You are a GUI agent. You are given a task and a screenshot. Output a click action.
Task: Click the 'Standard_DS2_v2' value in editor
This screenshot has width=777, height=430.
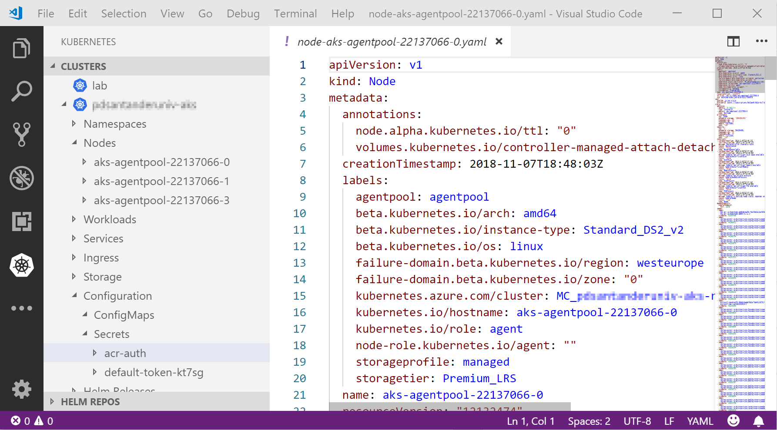pyautogui.click(x=633, y=230)
